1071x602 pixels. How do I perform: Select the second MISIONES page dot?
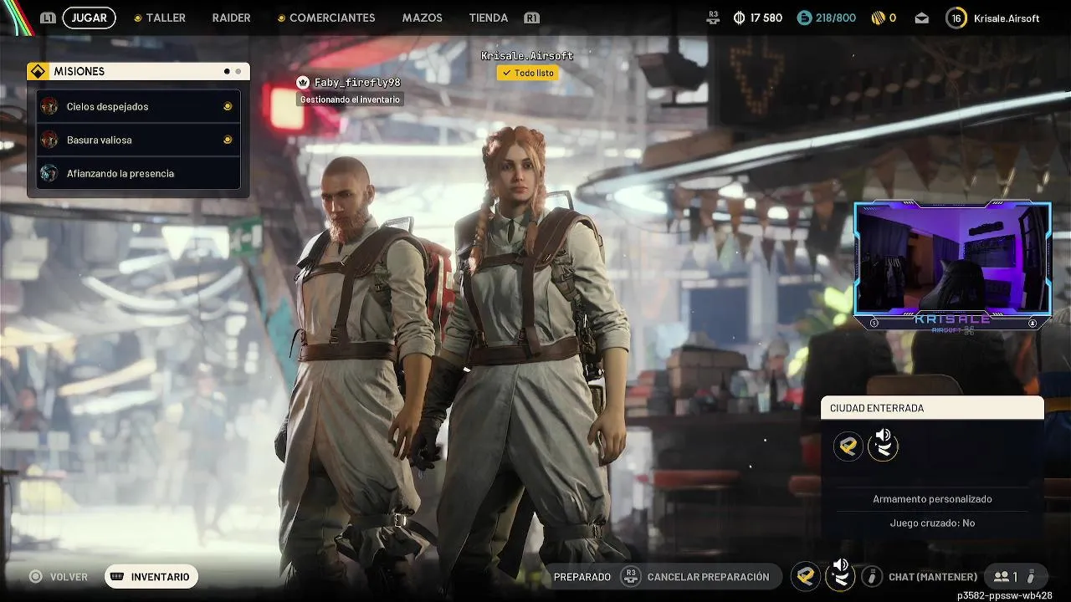tap(238, 72)
